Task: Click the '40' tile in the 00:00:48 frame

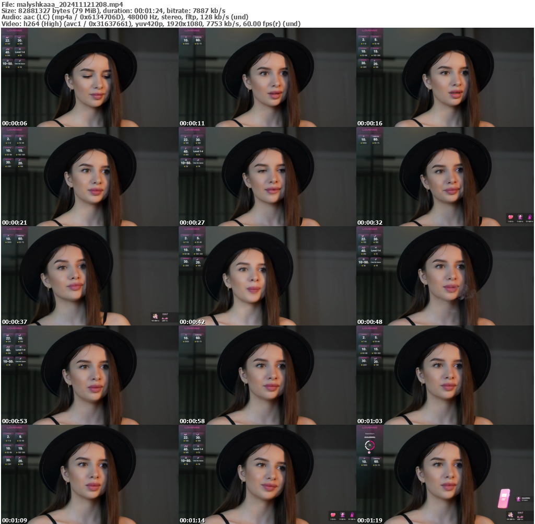Action: pos(364,251)
